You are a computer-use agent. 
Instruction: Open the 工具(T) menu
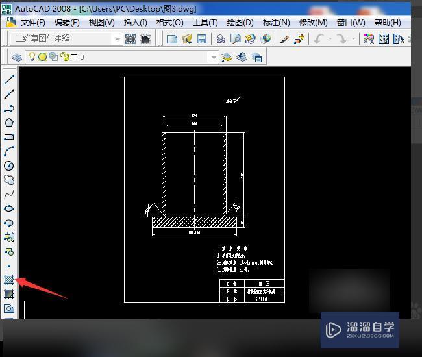tap(205, 23)
